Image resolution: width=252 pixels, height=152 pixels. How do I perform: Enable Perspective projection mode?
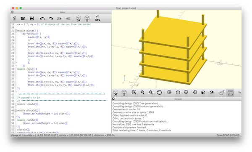point(222,93)
